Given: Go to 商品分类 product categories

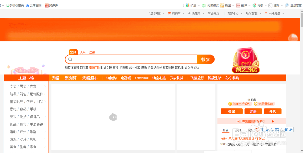Looking at the screenshot, I should (213, 14).
